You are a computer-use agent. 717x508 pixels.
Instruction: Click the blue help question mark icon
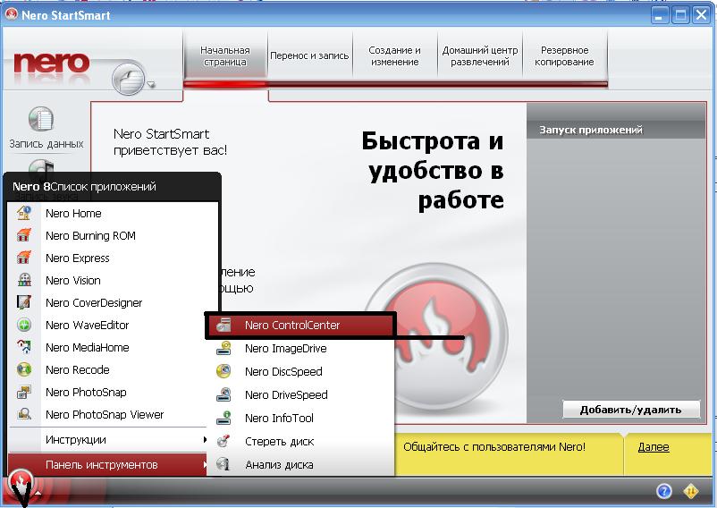(664, 491)
